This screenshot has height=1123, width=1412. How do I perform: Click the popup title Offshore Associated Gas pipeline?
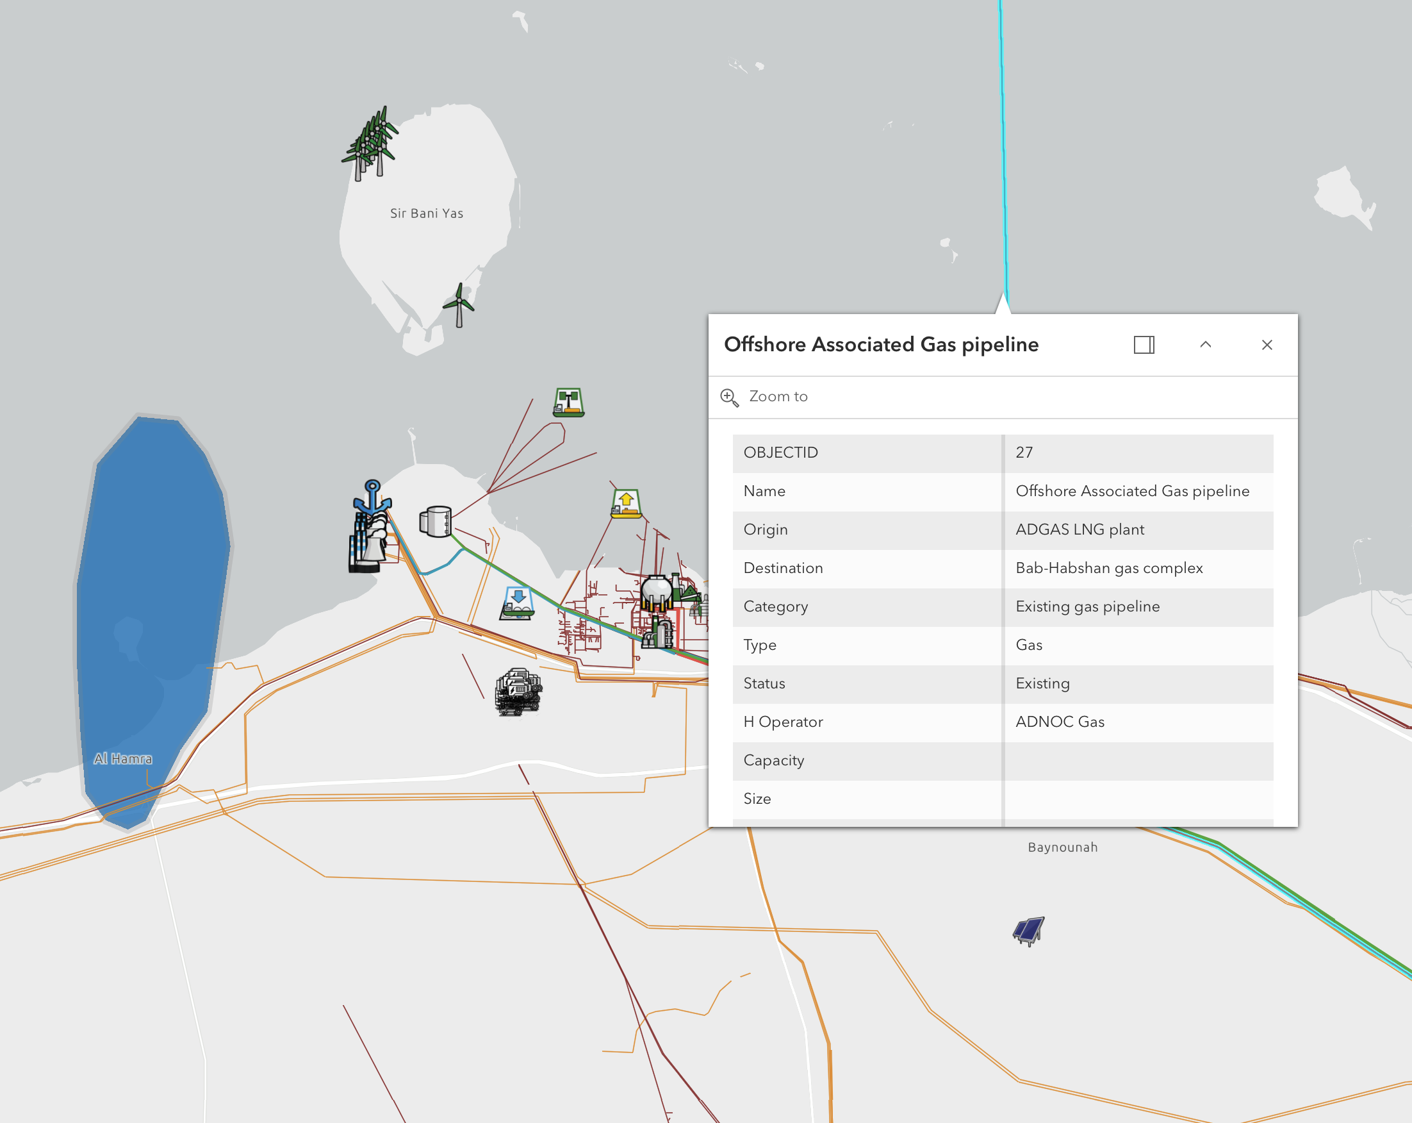click(881, 345)
